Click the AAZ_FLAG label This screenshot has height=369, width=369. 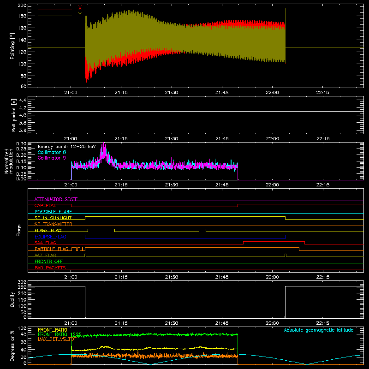tap(45, 255)
